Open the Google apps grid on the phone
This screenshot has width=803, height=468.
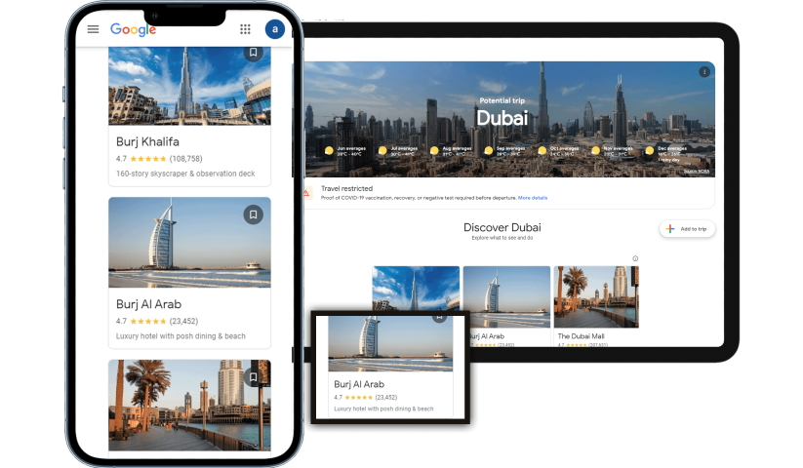click(245, 29)
